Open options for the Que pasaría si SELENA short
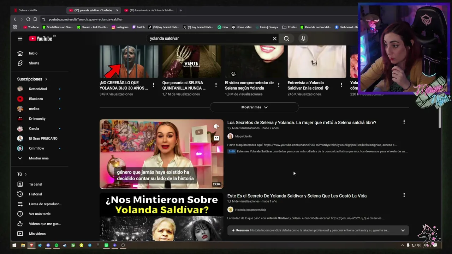This screenshot has width=452, height=254. tap(216, 85)
